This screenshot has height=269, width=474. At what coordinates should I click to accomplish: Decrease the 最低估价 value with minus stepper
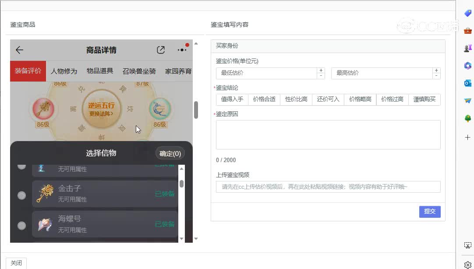[x=321, y=76]
